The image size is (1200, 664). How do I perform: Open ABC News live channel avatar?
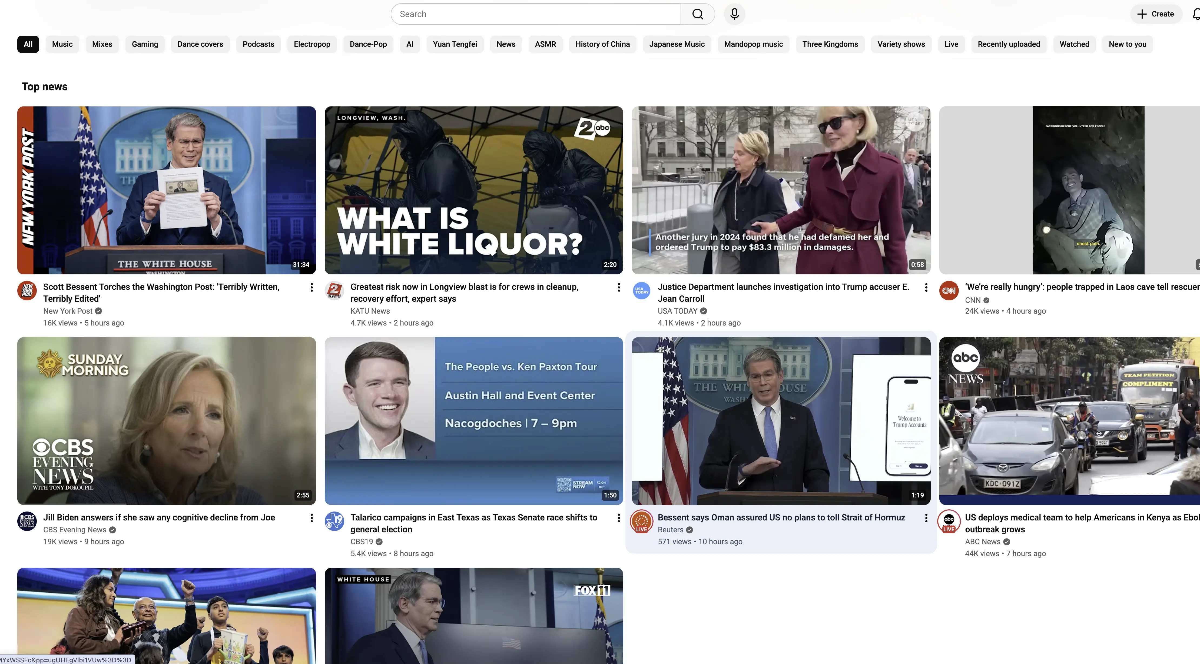tap(949, 522)
